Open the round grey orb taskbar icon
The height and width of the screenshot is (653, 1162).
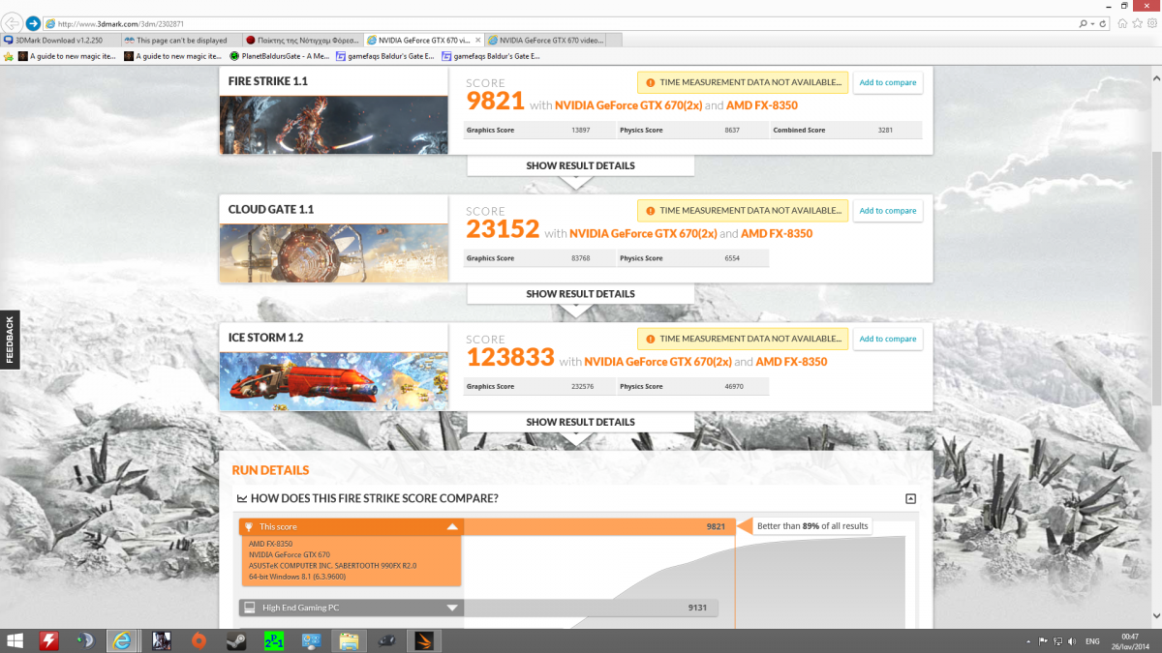coord(85,639)
